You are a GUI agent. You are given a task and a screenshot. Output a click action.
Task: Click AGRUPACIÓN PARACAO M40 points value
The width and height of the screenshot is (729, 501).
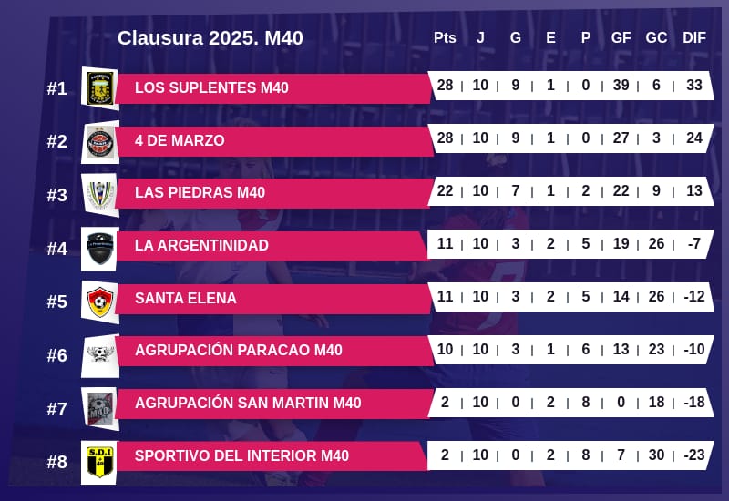445,350
